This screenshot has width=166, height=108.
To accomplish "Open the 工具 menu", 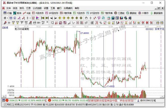I will 53,8.
